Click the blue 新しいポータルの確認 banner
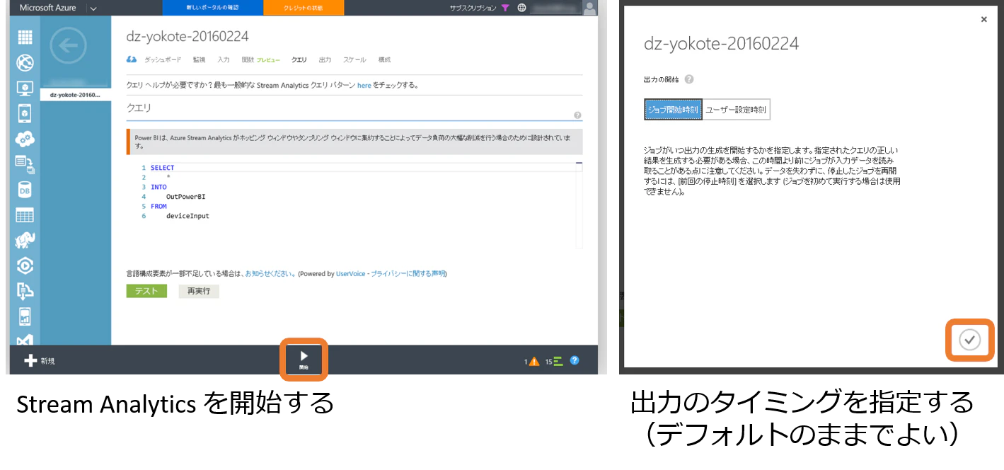This screenshot has width=1004, height=470. pos(212,8)
